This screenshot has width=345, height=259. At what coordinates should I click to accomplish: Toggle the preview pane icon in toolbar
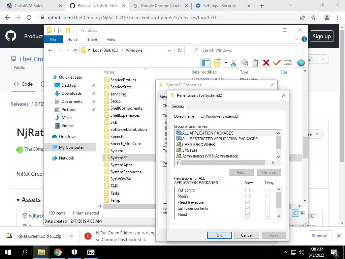205,63
